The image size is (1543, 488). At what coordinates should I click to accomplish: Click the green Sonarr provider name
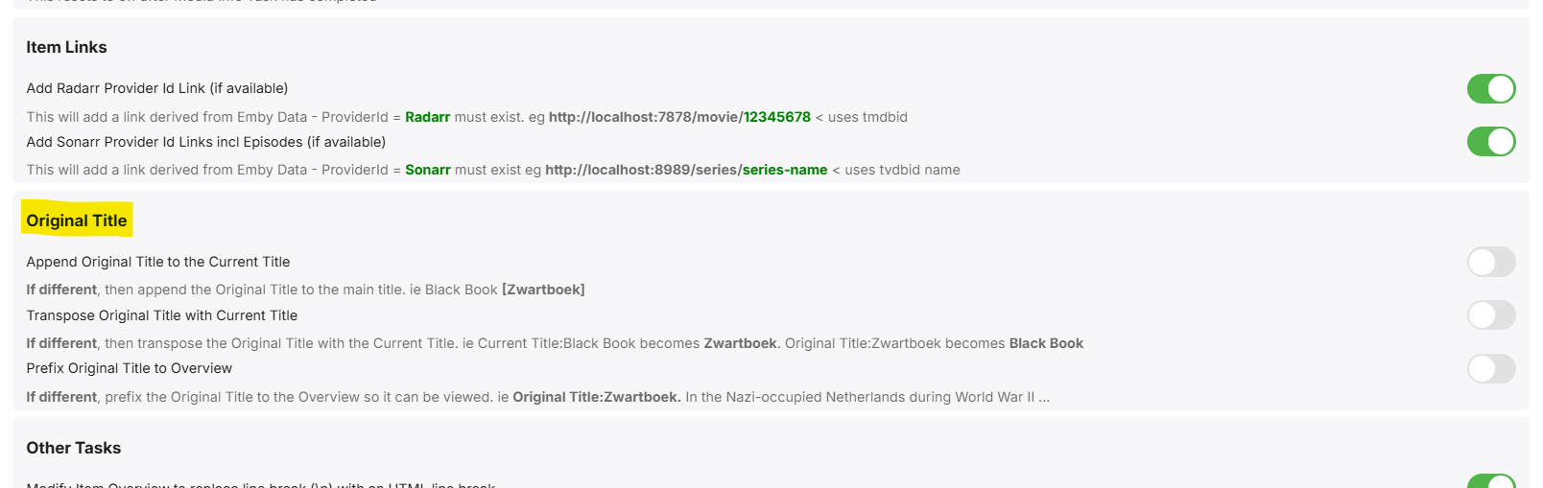427,170
